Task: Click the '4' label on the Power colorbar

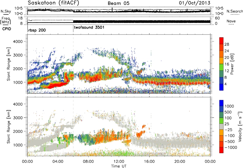Action: tap(225, 84)
